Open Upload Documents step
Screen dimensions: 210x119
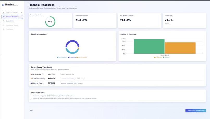tap(12, 13)
